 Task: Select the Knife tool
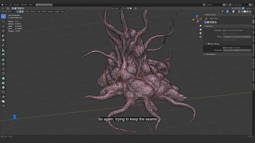coord(4,73)
